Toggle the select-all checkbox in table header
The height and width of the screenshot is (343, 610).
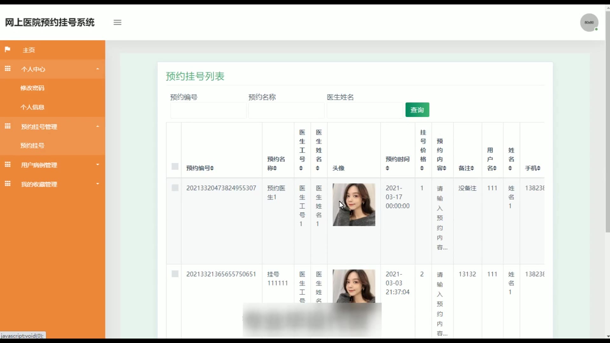tap(175, 166)
